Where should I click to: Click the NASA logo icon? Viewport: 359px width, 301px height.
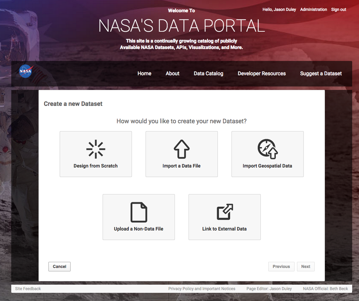point(26,71)
